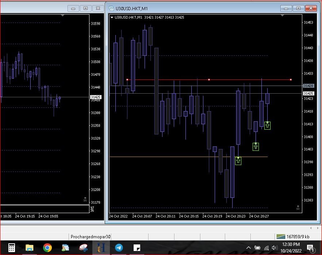Click the skull icon in the left chart
Viewport: 322px width, 255px height.
pyautogui.click(x=85, y=199)
